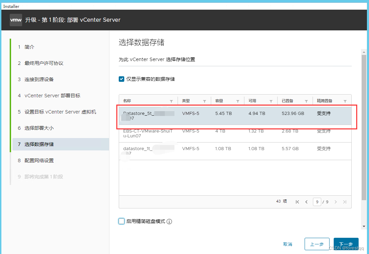Sort by 可用 column header

point(252,101)
